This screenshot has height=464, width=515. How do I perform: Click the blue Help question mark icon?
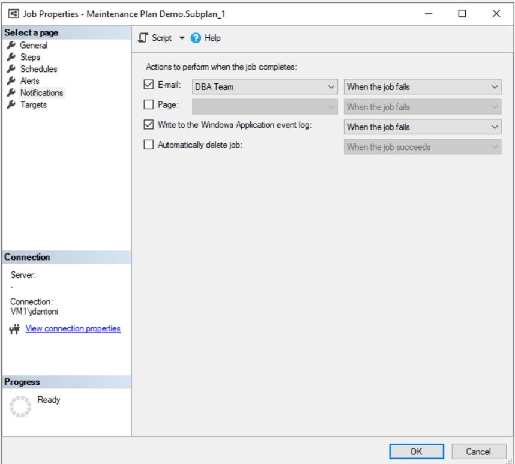click(196, 38)
